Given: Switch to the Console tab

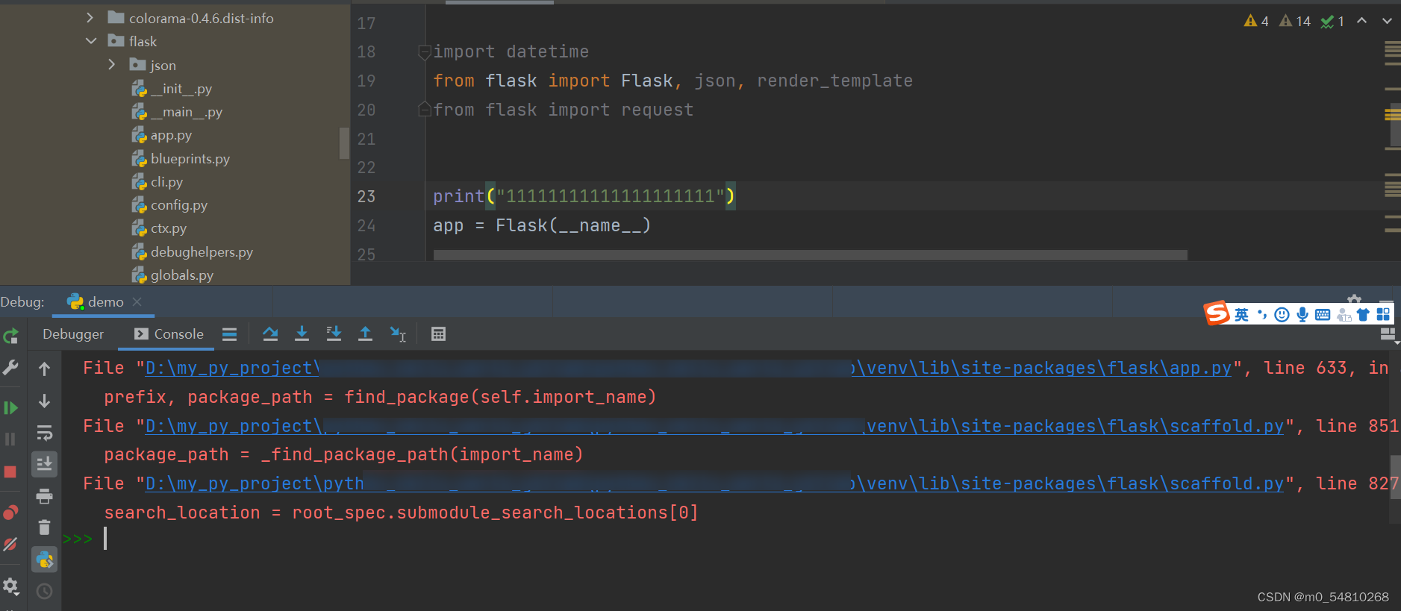Looking at the screenshot, I should (x=169, y=334).
